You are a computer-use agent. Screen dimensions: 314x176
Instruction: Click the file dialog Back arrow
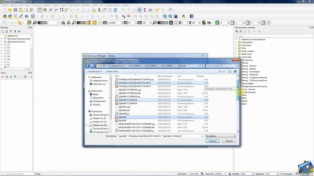(87, 66)
